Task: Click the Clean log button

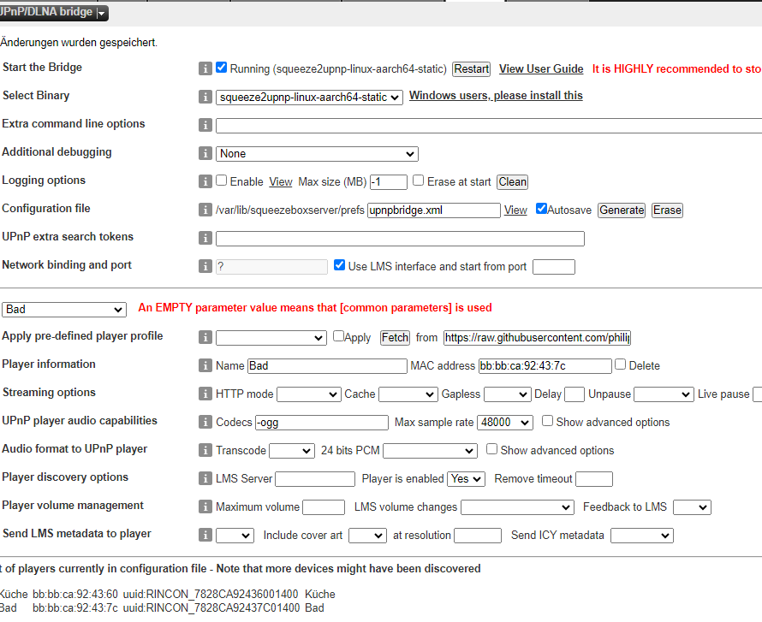Action: [x=512, y=182]
